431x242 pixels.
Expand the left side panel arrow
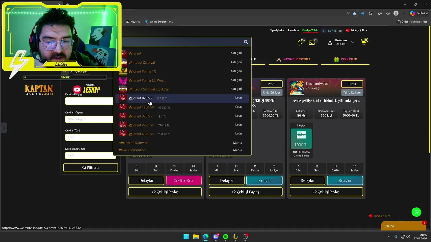(3, 128)
